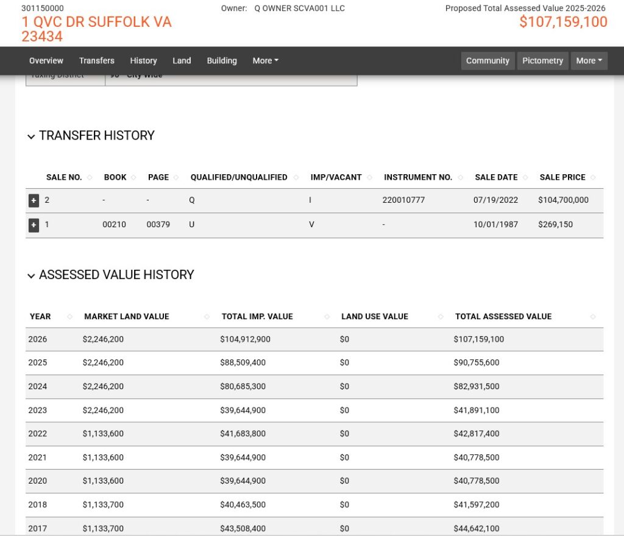Click sale date 10/01/1987
Image resolution: width=624 pixels, height=536 pixels.
pyautogui.click(x=495, y=224)
